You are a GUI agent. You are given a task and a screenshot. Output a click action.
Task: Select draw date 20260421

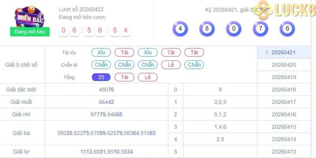click(x=283, y=53)
